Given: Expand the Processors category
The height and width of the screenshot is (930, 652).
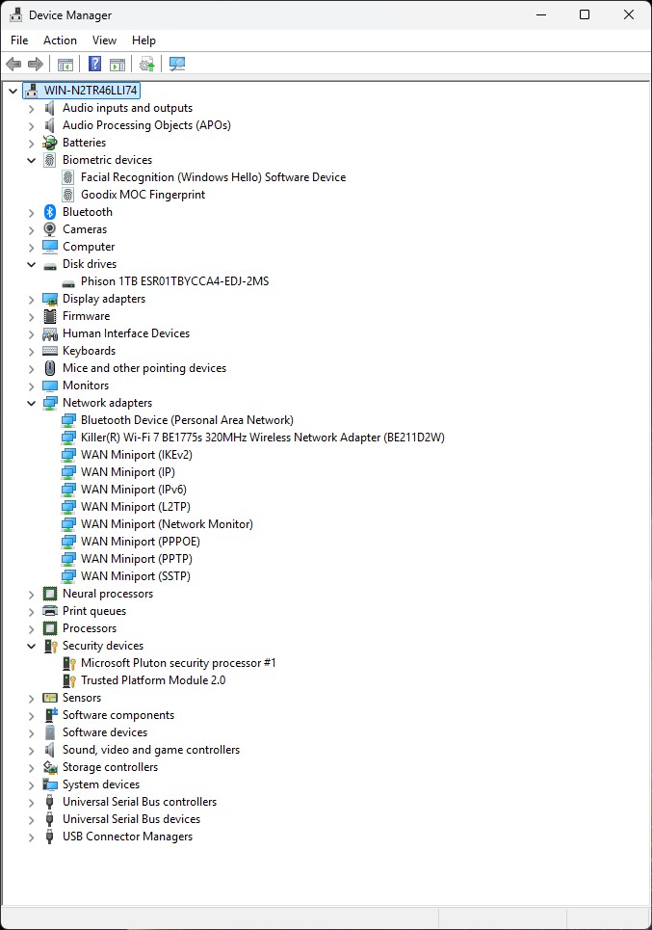Looking at the screenshot, I should (32, 628).
